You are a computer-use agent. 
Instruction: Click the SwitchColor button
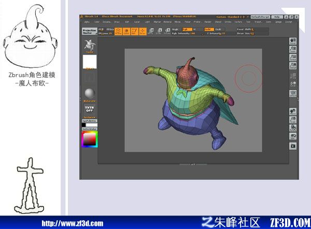(90, 129)
